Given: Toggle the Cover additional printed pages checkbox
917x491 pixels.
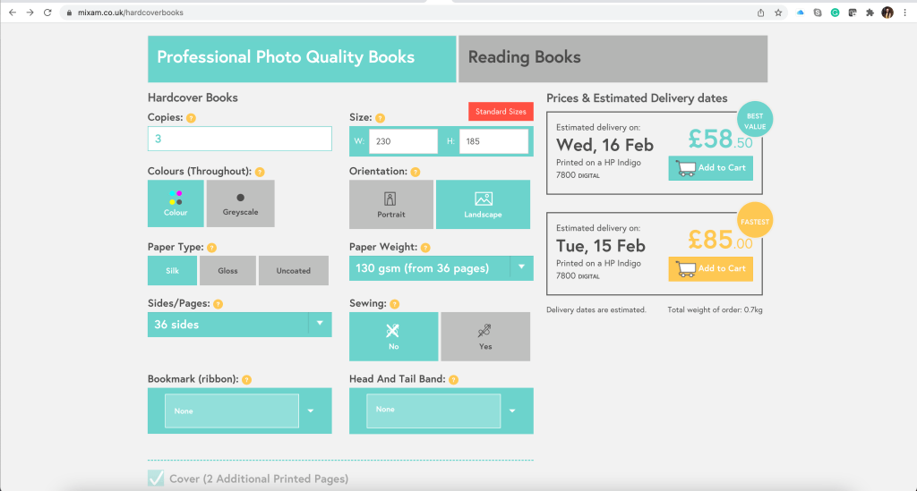Looking at the screenshot, I should click(156, 478).
